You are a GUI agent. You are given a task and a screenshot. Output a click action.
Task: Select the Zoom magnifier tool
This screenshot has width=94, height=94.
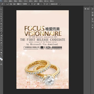(1, 55)
